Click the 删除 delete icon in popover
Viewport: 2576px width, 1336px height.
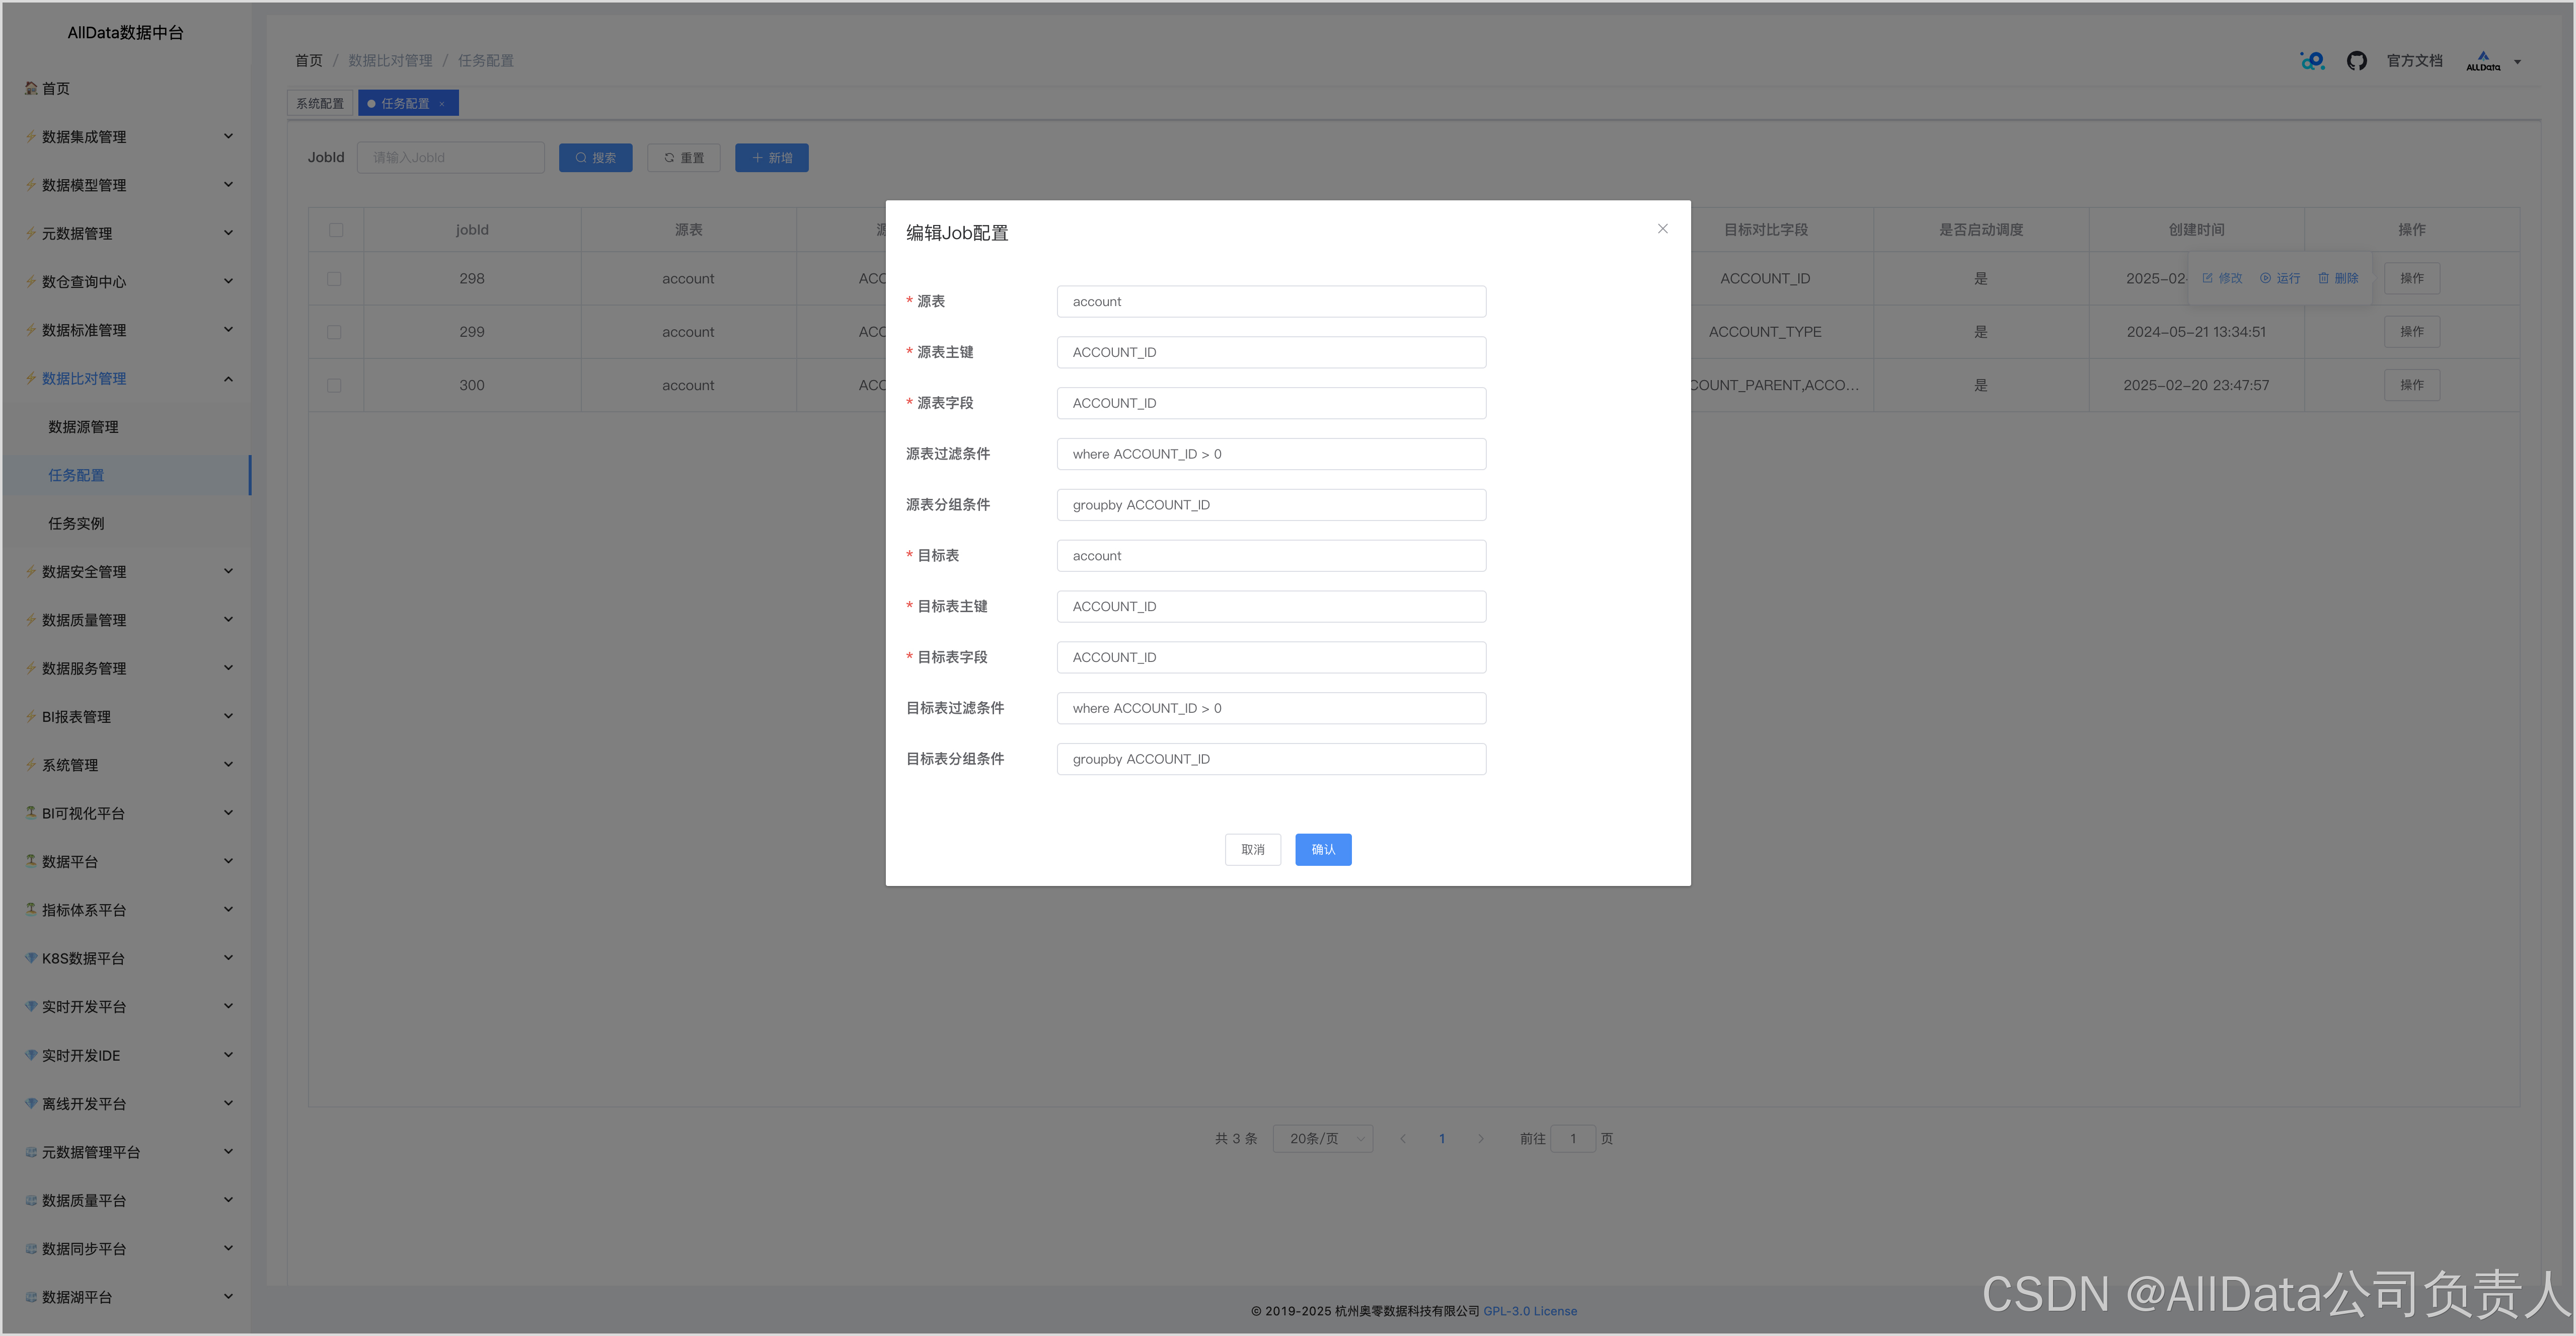pyautogui.click(x=2323, y=278)
